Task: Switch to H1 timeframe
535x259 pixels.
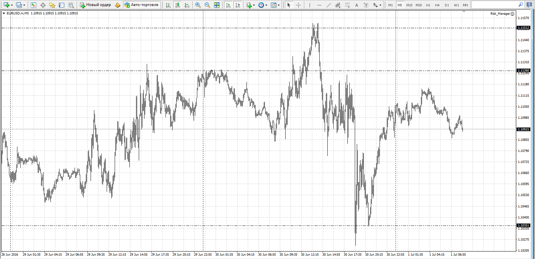Action: tap(428, 5)
